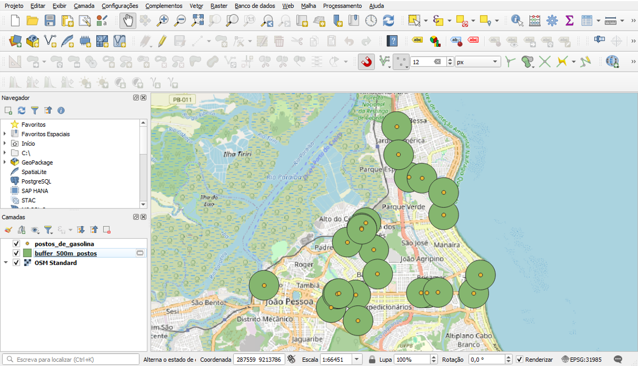Viewport: 638px width, 366px height.
Task: Enable the snapping magnet icon
Action: tap(366, 62)
